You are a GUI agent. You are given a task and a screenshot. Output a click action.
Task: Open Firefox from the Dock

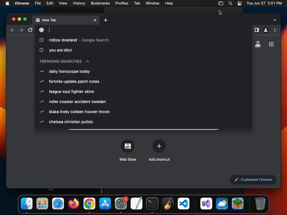(x=74, y=204)
